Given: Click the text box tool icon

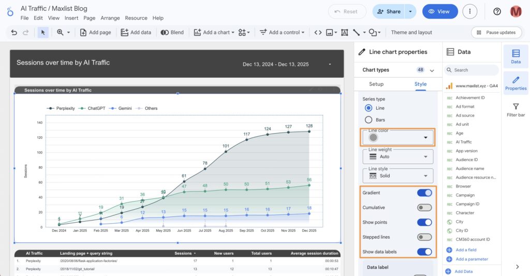Looking at the screenshot, I should point(344,33).
